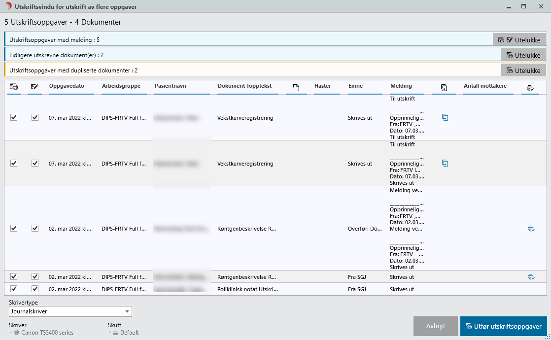
Task: Toggle message checkbox in second Vekstkurveregistrering row
Action: click(x=35, y=163)
